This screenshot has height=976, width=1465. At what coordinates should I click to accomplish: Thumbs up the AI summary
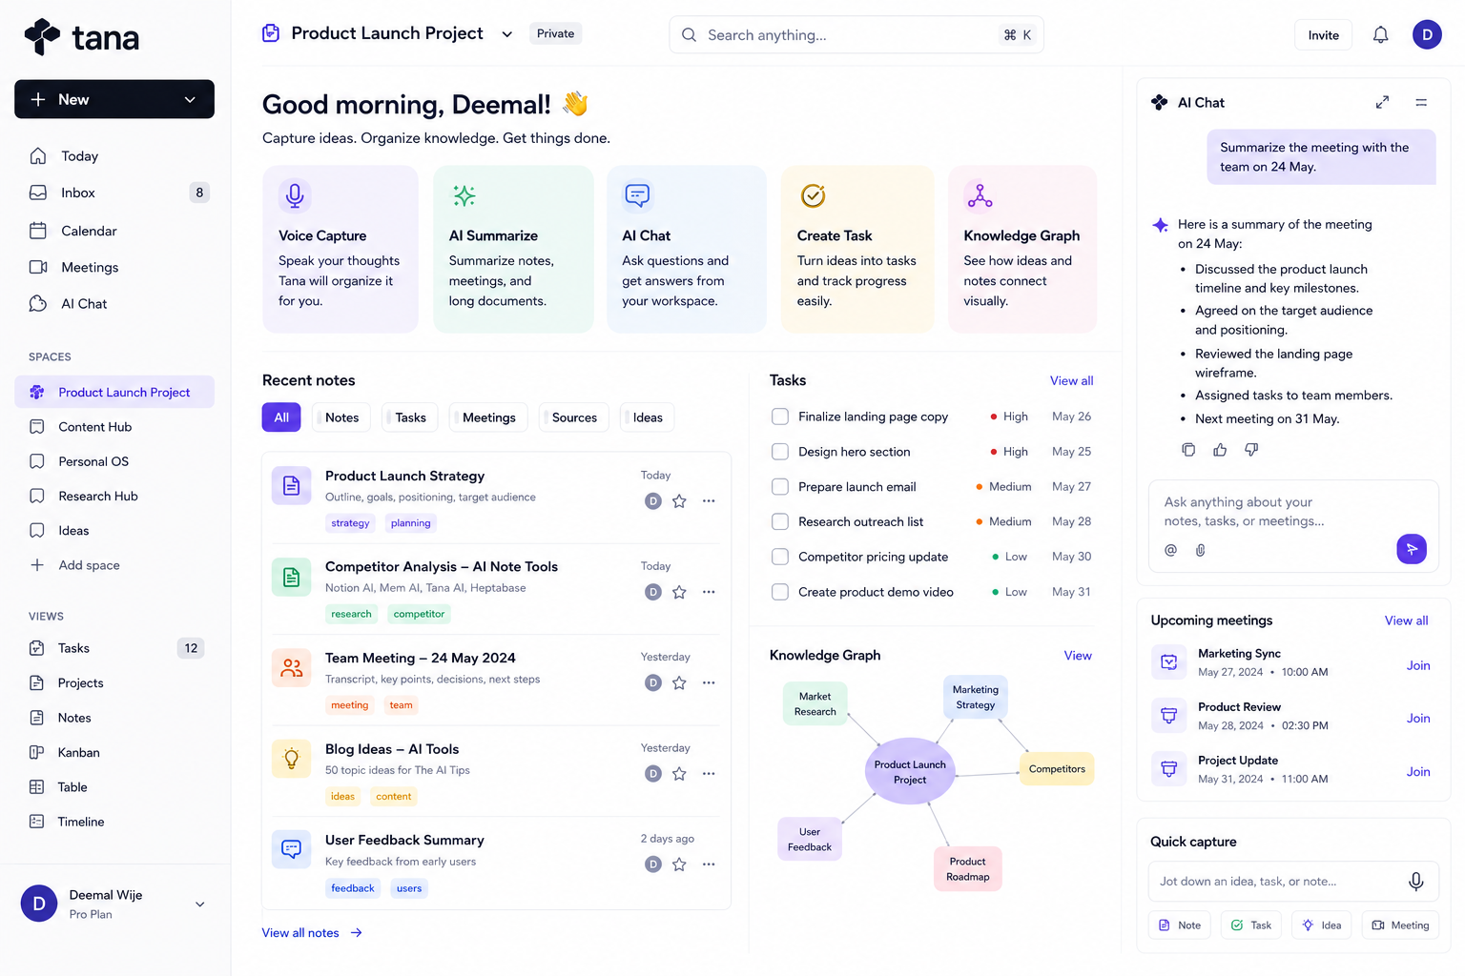(x=1220, y=450)
